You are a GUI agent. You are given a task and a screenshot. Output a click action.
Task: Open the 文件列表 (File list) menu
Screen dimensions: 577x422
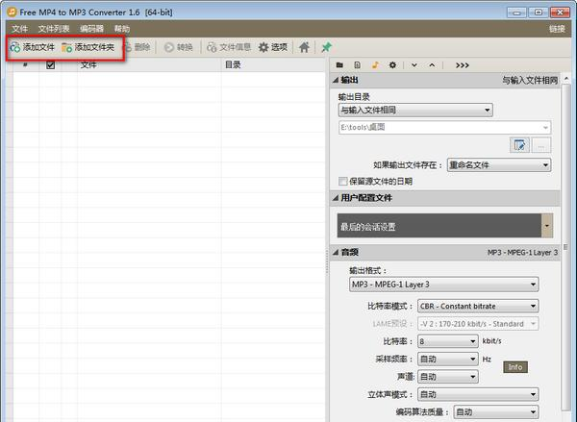click(x=54, y=29)
